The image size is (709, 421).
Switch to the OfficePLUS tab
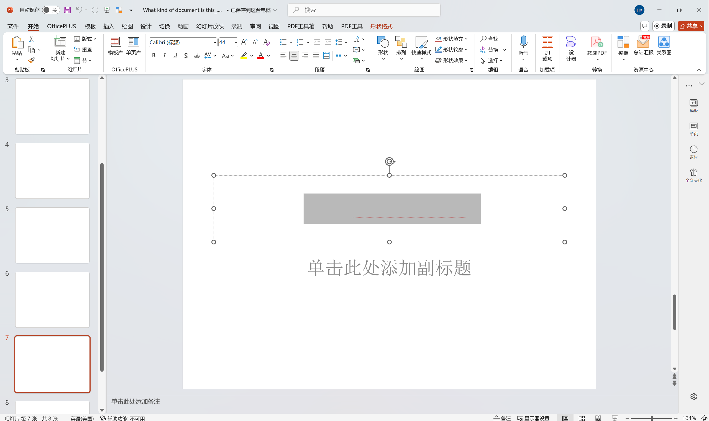pyautogui.click(x=61, y=26)
